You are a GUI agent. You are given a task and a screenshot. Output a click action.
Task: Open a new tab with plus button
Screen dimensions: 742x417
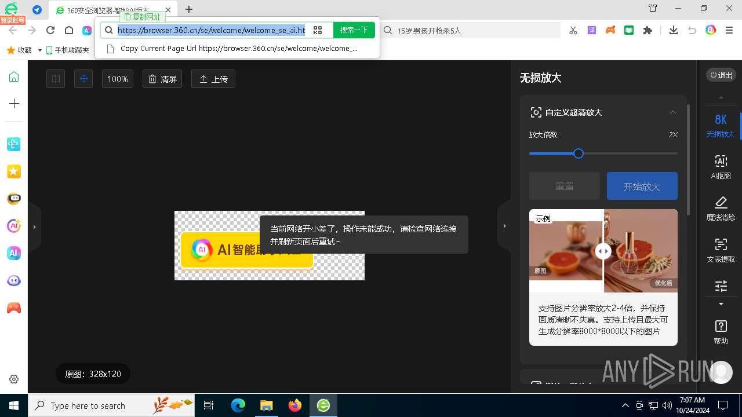point(189,9)
